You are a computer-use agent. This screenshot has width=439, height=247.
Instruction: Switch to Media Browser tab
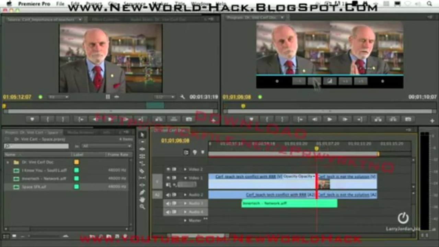[x=81, y=132]
